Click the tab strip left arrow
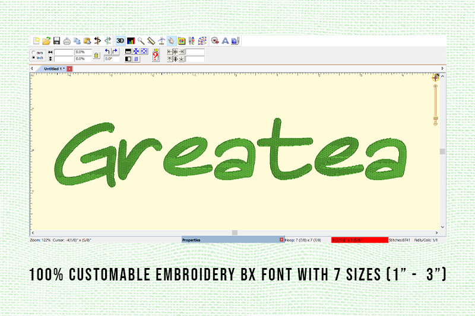The image size is (475, 316). [x=32, y=69]
